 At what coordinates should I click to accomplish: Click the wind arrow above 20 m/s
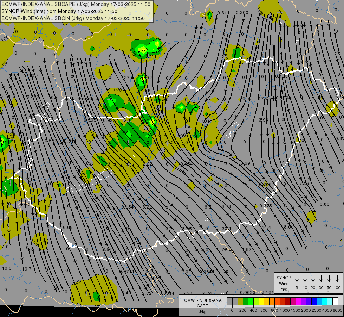[x=313, y=279]
